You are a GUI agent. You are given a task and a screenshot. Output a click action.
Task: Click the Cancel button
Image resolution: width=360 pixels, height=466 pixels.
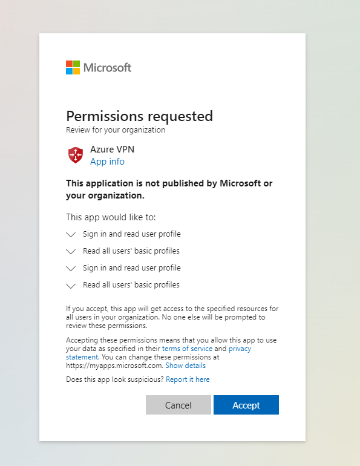coord(178,405)
